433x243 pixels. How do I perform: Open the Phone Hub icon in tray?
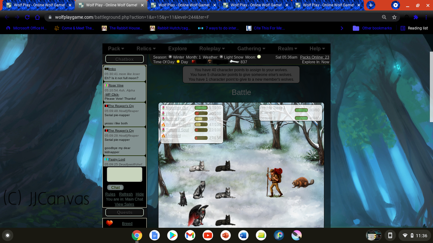point(390,235)
